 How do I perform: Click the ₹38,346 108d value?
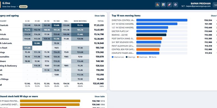click(x=98, y=104)
